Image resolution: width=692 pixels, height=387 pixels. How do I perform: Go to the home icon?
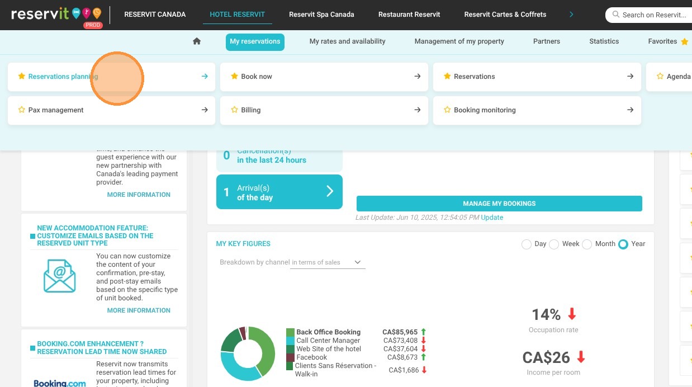(x=197, y=41)
